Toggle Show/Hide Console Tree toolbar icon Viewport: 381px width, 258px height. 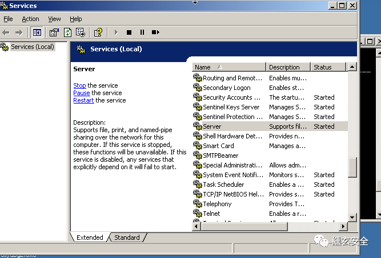click(x=37, y=32)
